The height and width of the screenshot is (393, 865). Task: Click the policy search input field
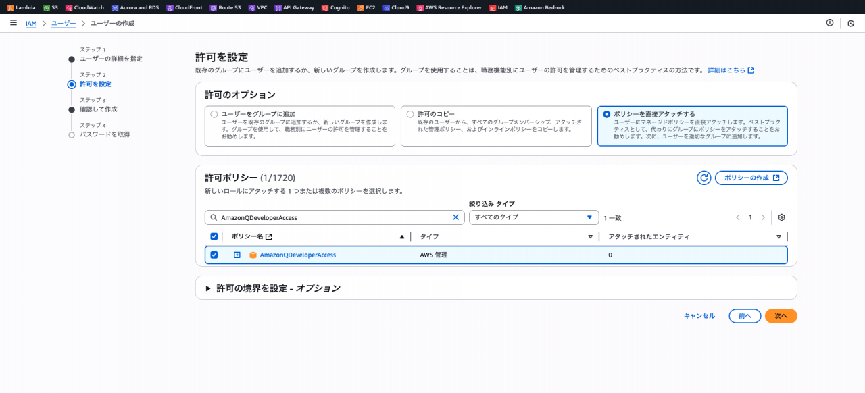(x=331, y=217)
